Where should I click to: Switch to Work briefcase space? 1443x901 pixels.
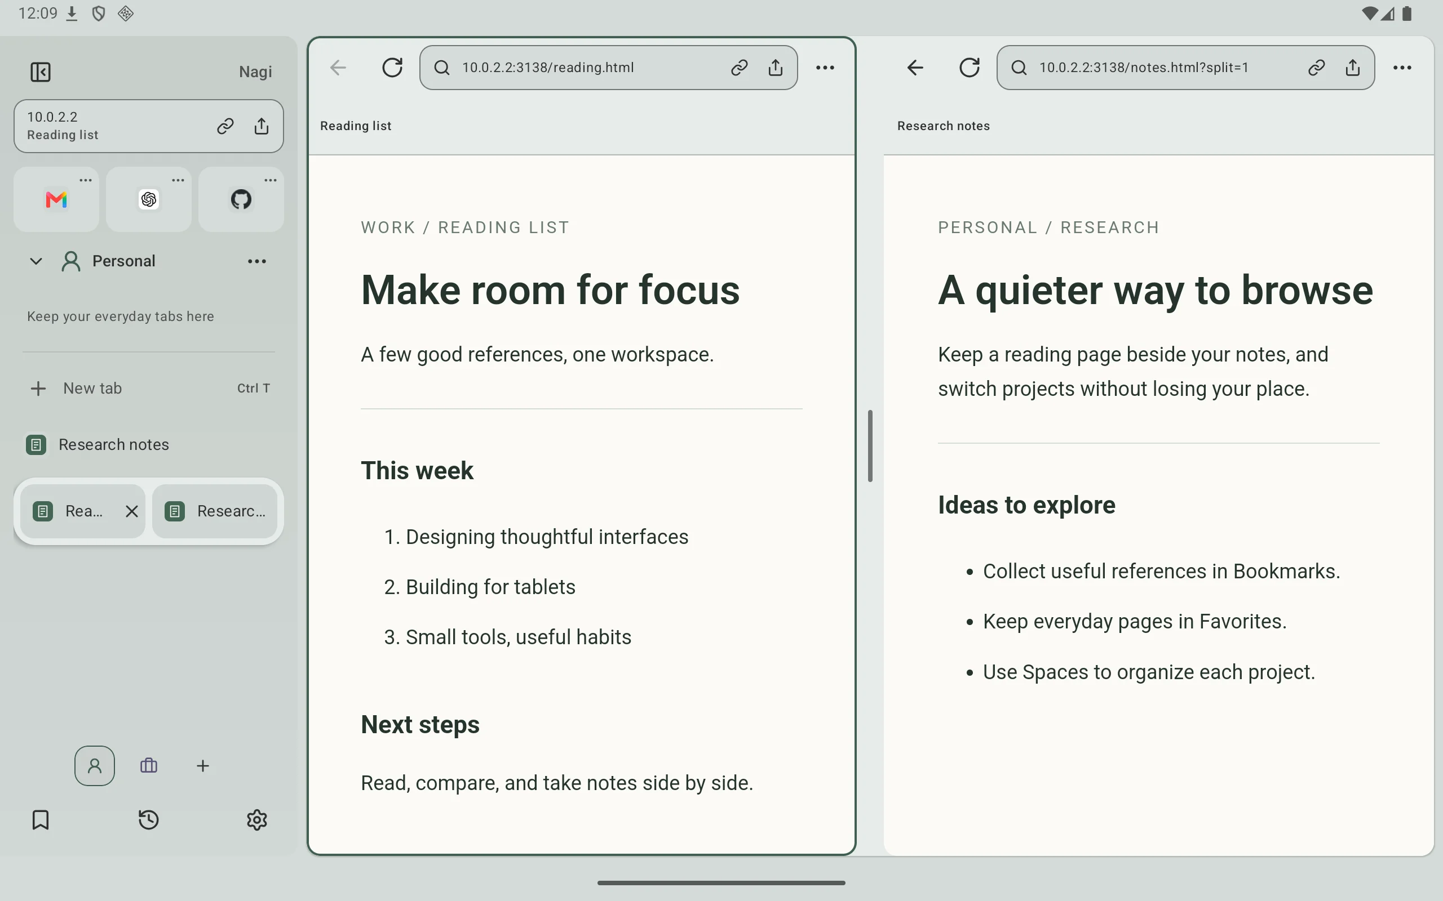[148, 766]
